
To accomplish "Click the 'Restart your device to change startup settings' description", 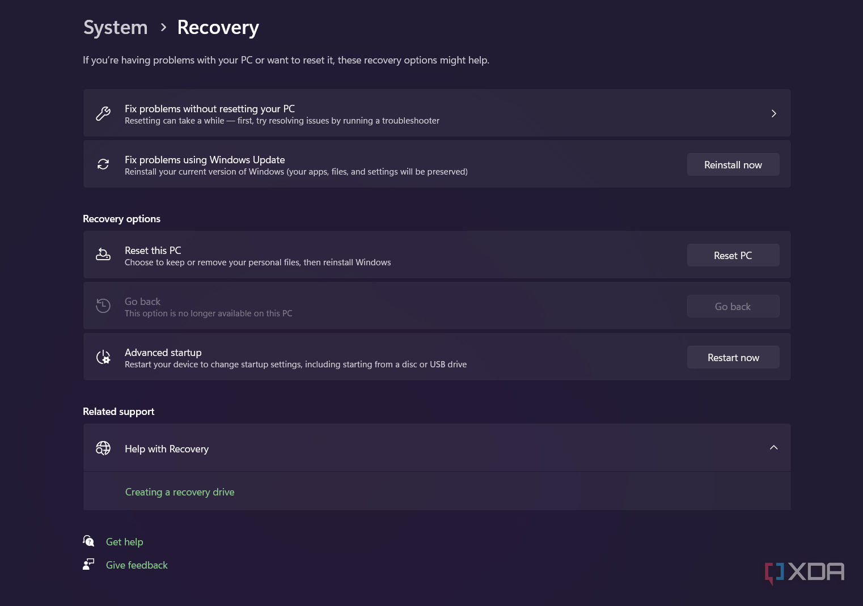I will tap(296, 365).
